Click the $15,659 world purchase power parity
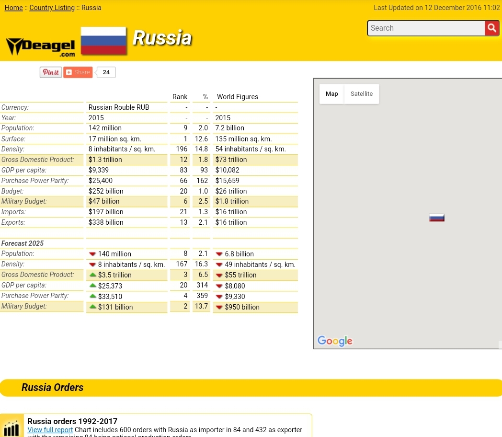Screen dimensions: 502x437 [228, 181]
